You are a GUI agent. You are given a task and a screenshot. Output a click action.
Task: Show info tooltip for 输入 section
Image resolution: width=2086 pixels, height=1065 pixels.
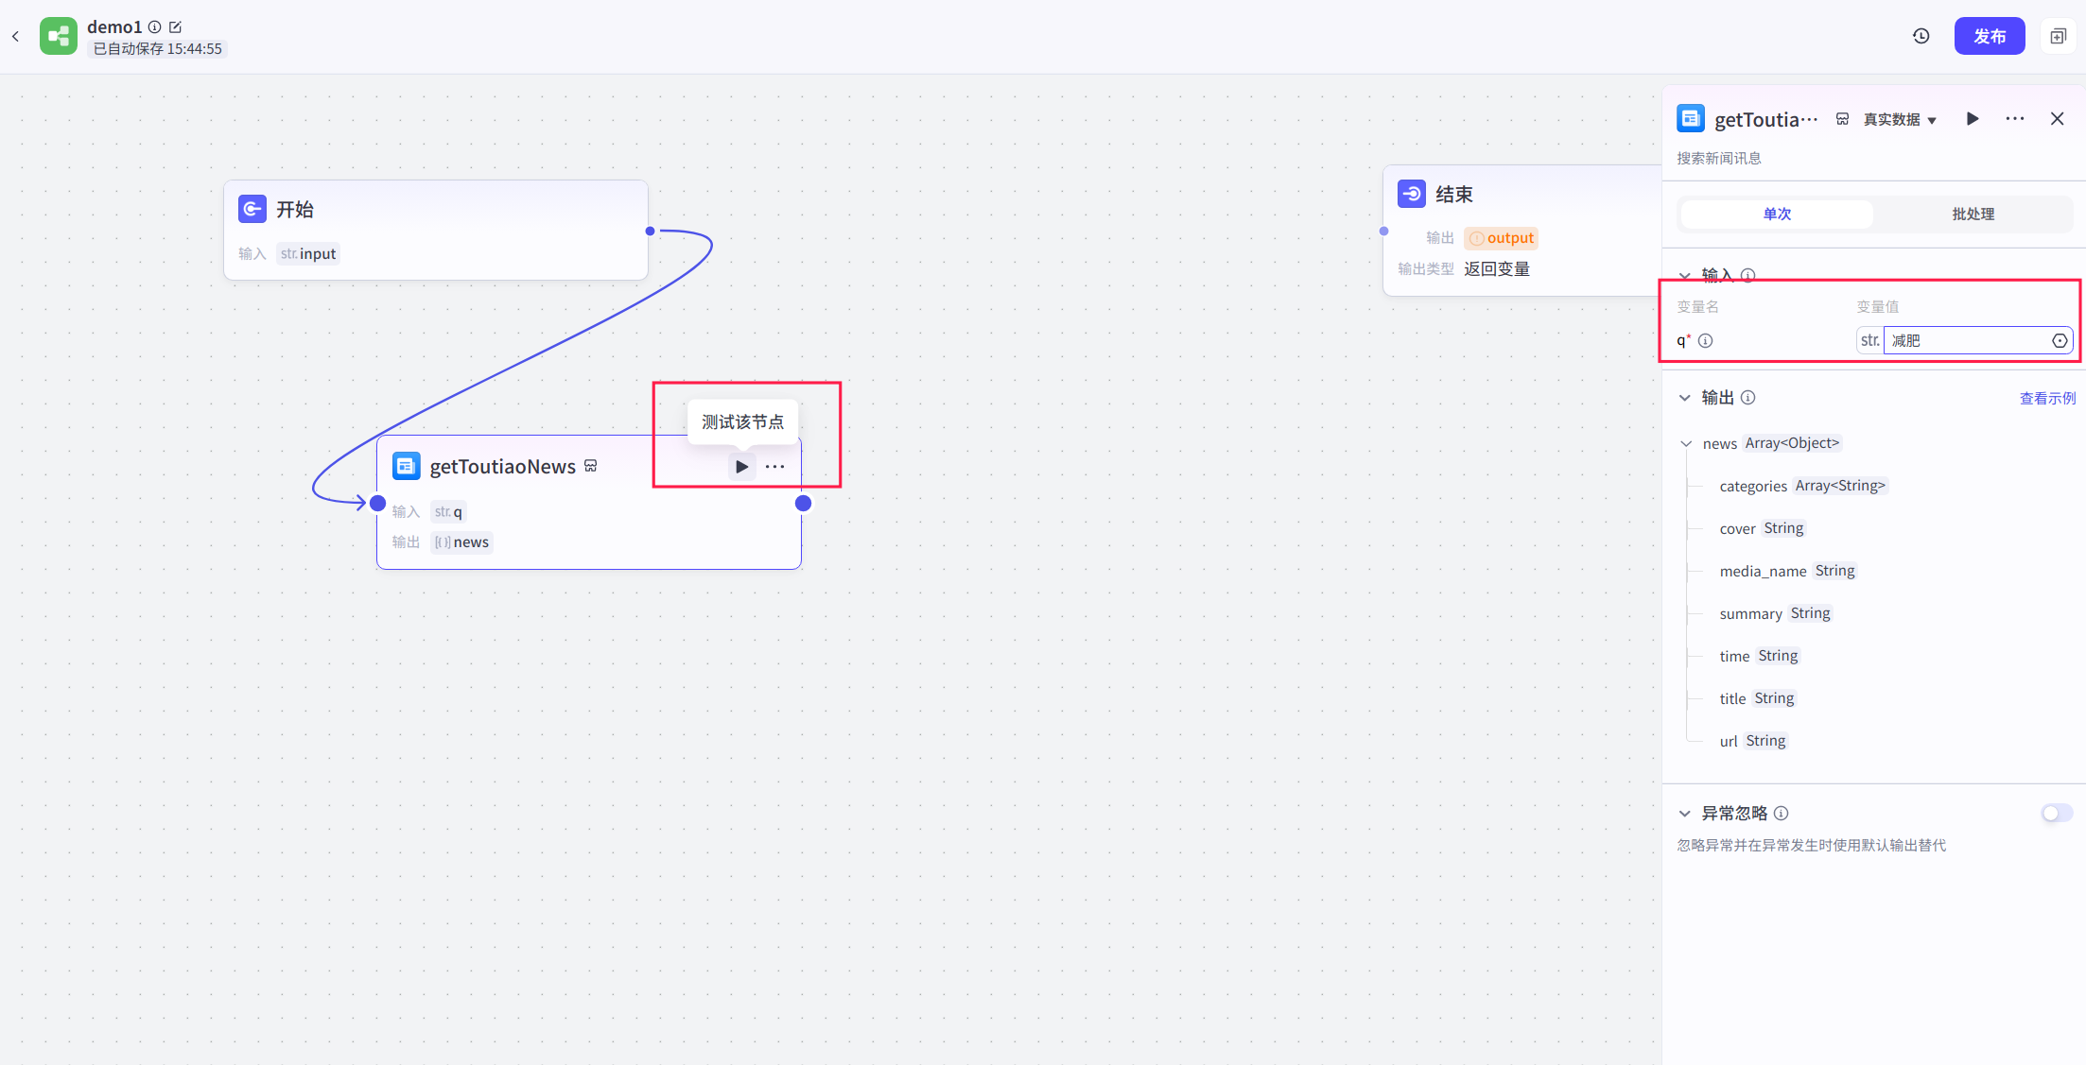tap(1748, 275)
